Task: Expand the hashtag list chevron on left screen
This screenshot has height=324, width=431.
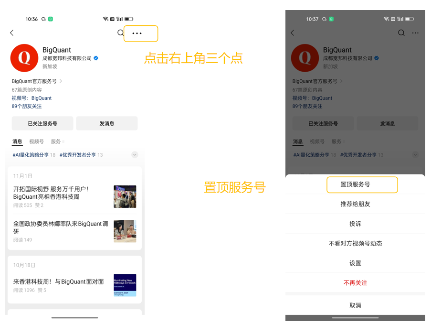Action: 135,155
